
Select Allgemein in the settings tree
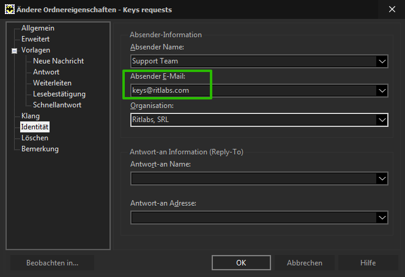tap(38, 28)
